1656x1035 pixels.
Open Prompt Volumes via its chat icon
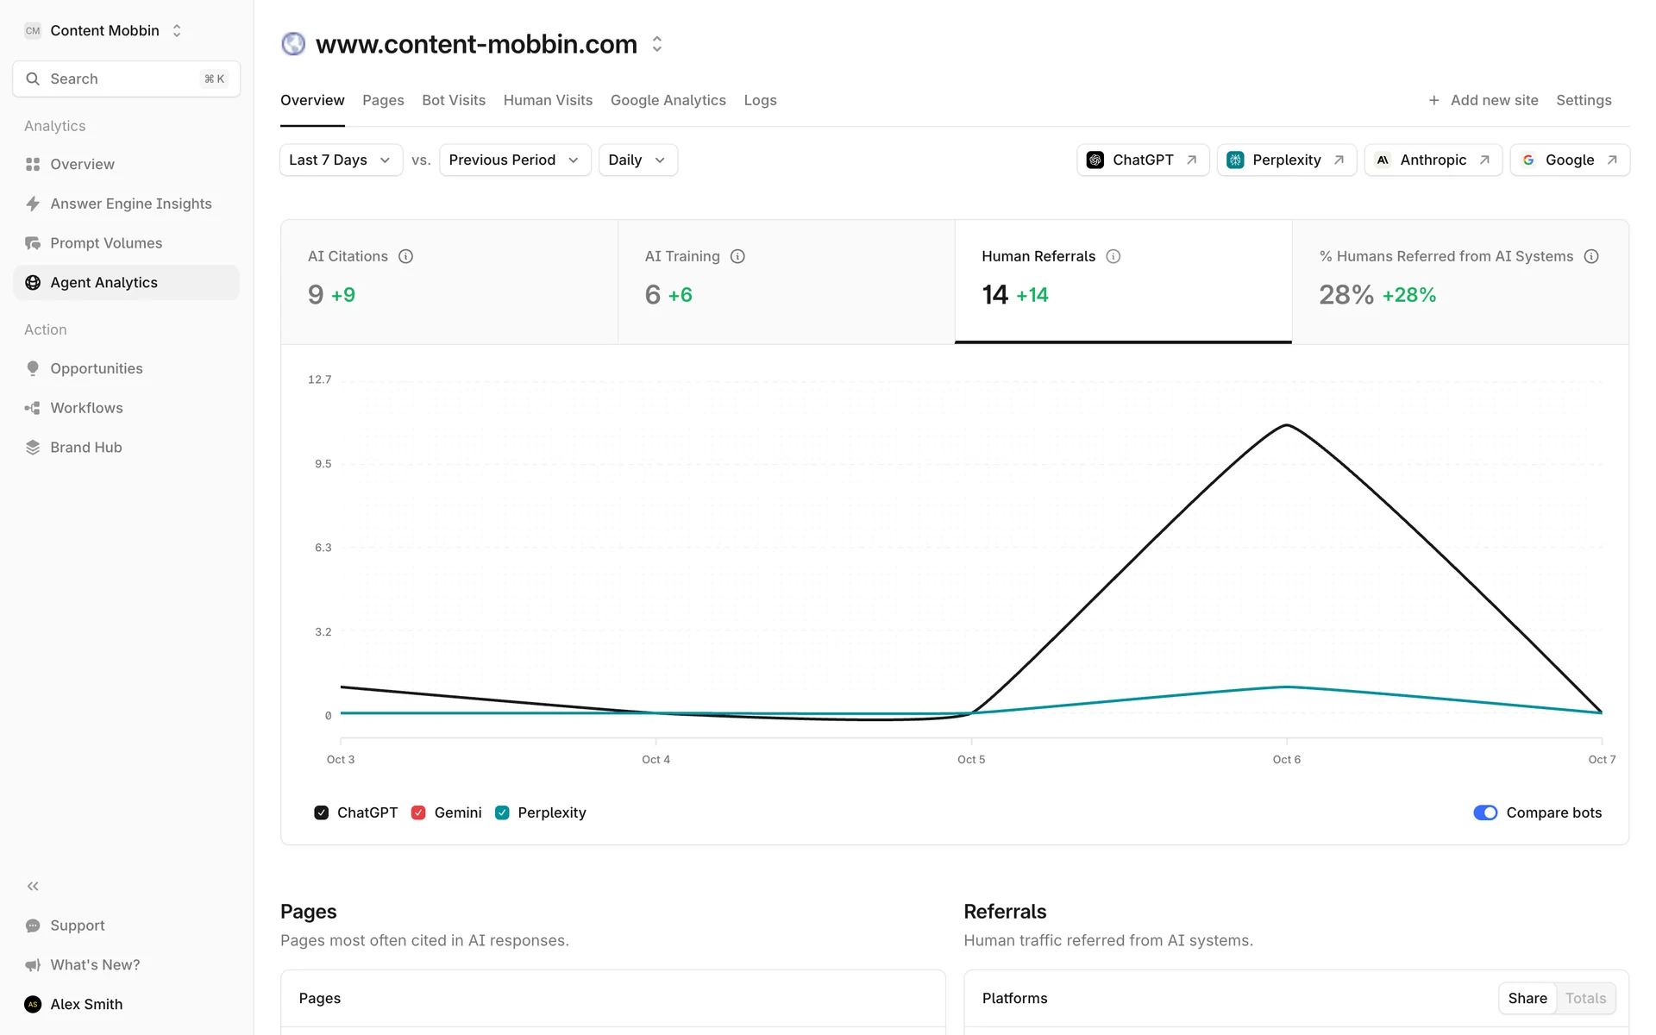pyautogui.click(x=33, y=243)
